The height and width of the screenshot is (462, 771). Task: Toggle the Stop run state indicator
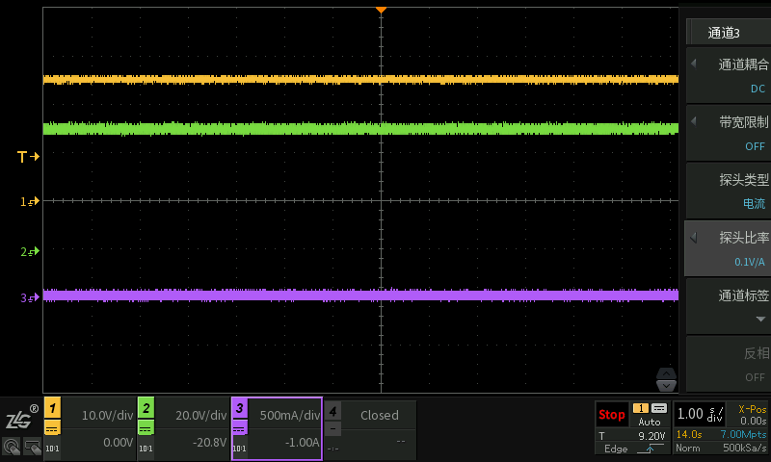tap(612, 415)
